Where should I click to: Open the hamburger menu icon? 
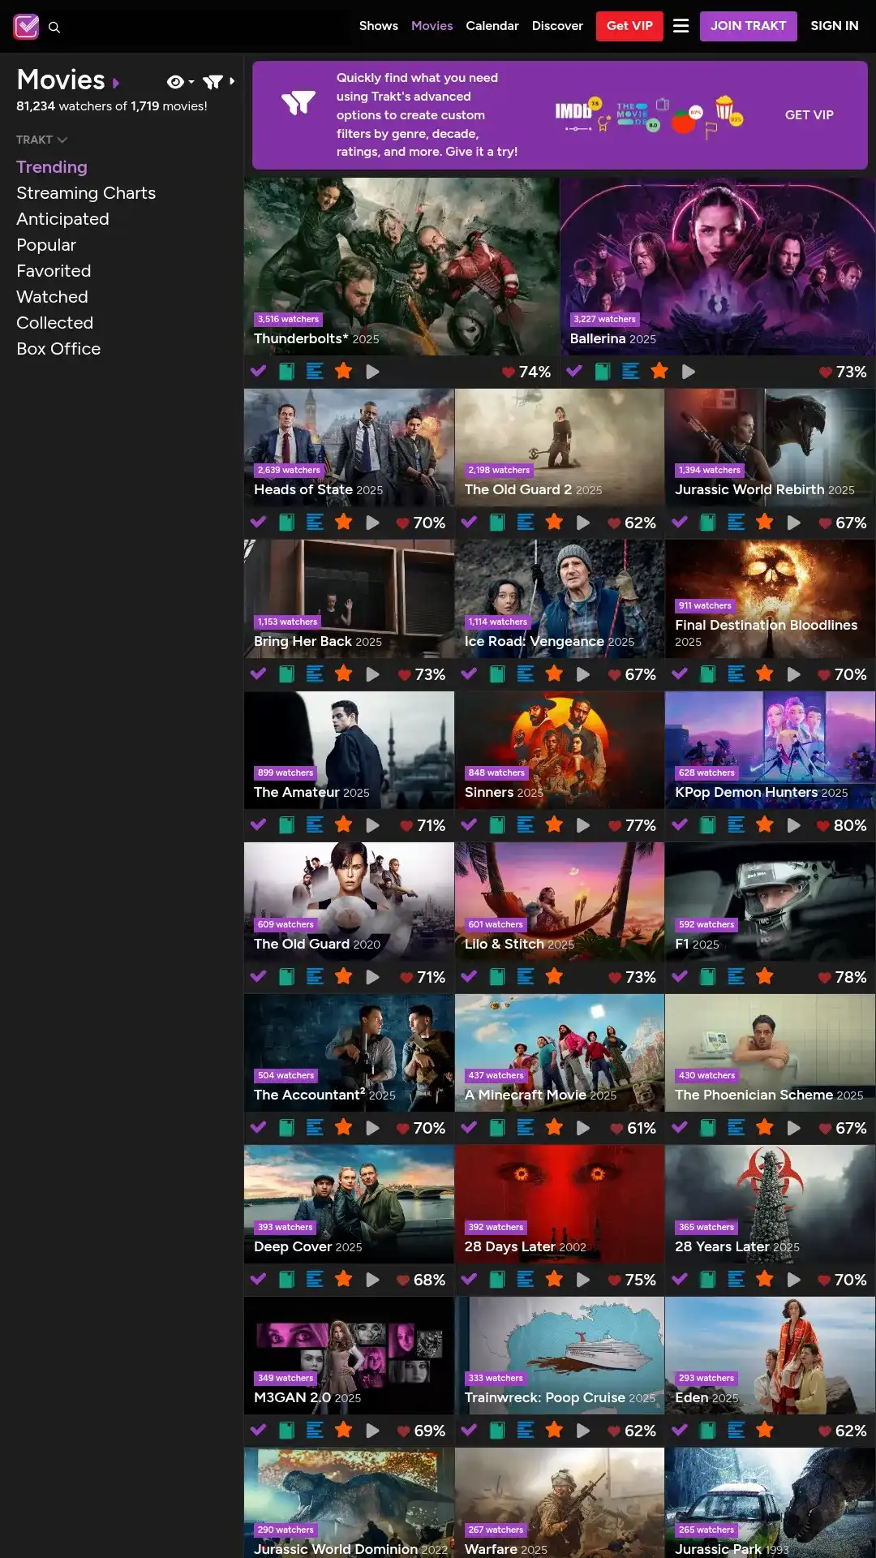[x=681, y=26]
